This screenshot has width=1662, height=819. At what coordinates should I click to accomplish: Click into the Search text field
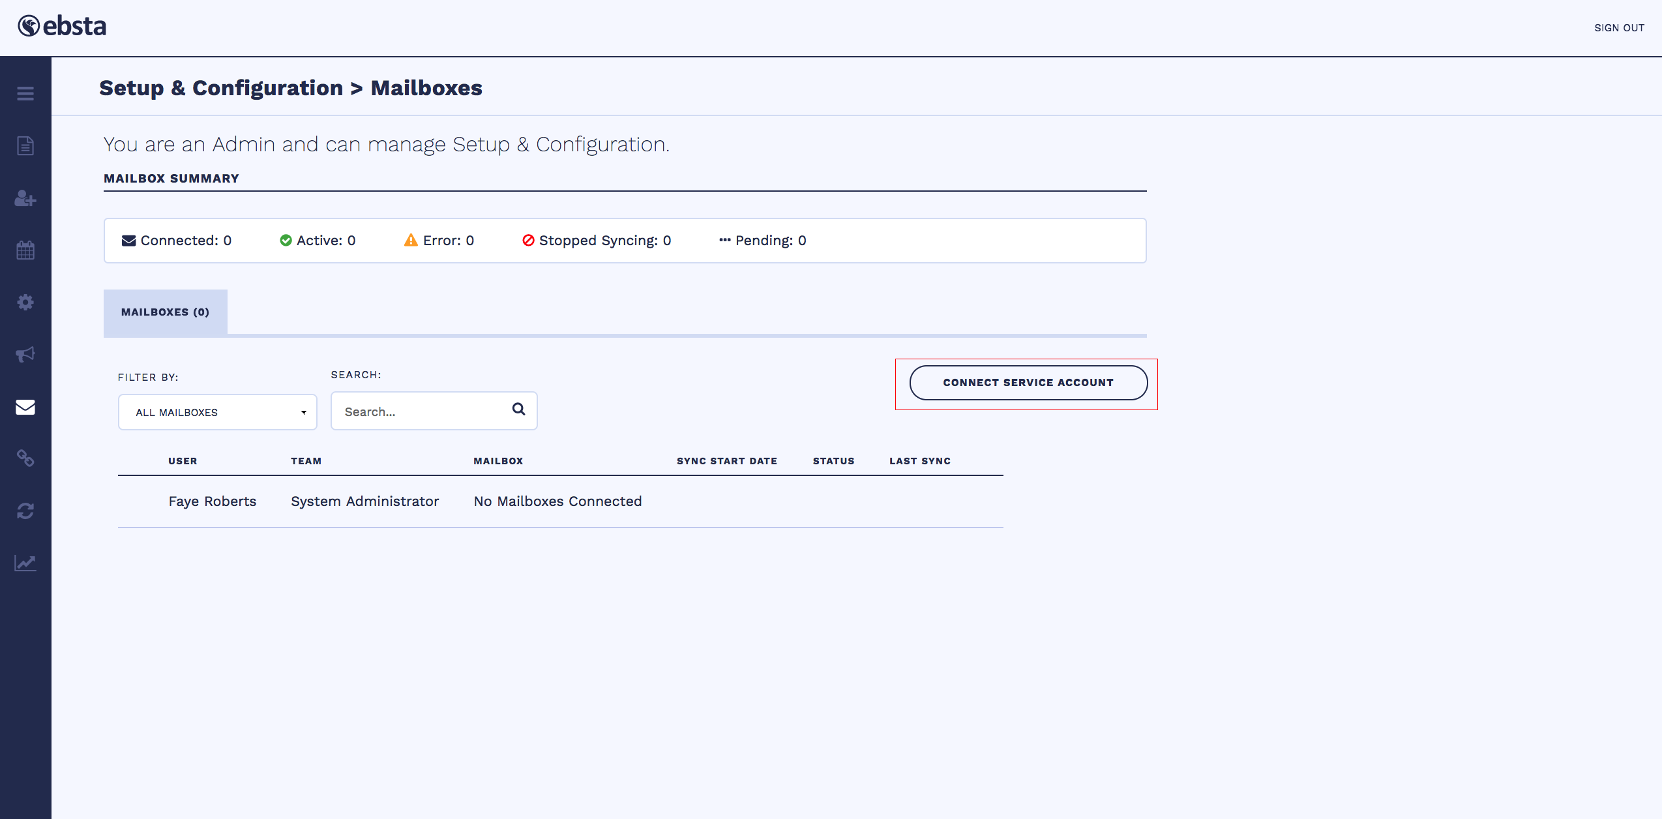(421, 411)
